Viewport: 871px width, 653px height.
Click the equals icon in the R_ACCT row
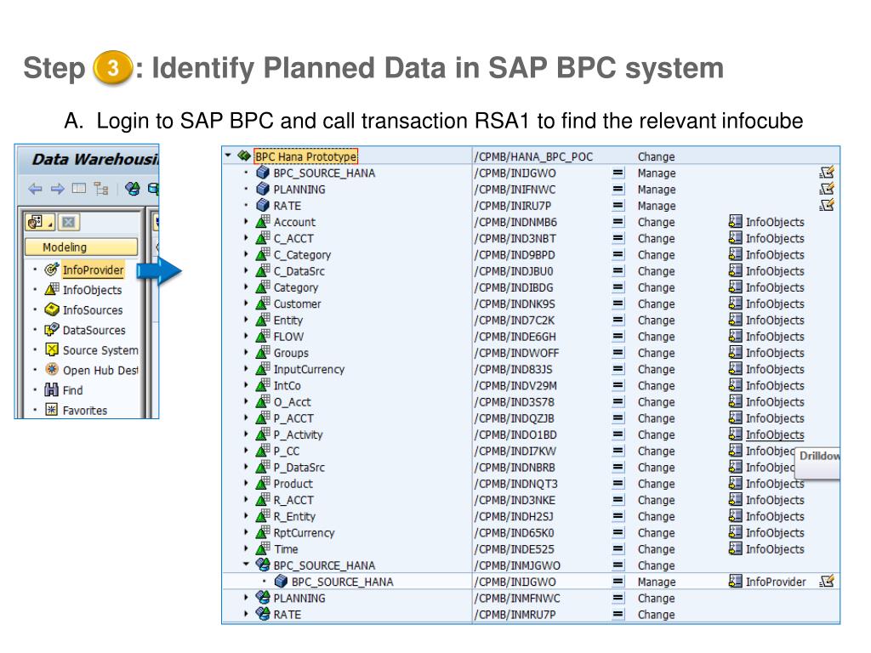[618, 500]
